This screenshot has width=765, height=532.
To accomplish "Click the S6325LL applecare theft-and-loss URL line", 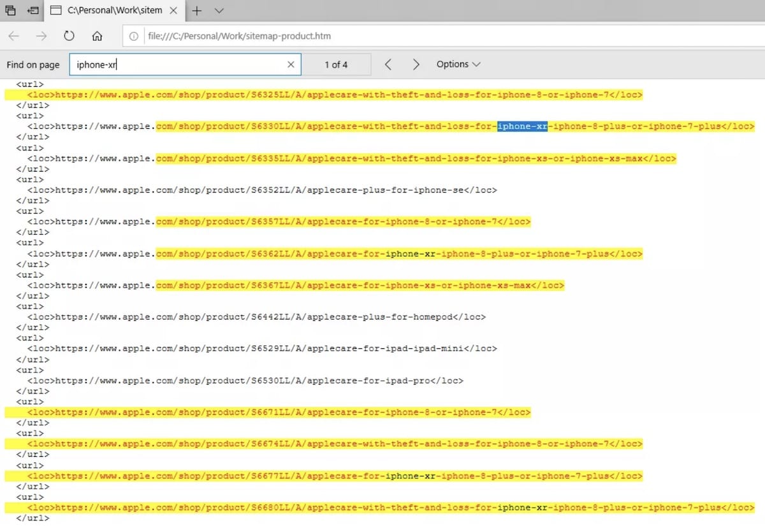I will pyautogui.click(x=335, y=95).
